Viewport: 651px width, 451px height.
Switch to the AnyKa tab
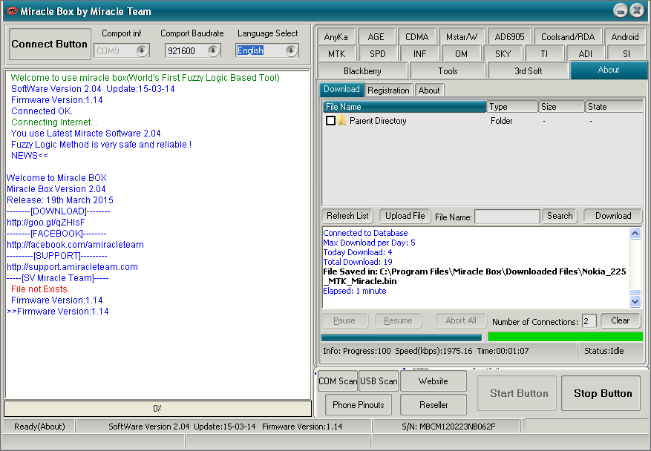(x=336, y=37)
